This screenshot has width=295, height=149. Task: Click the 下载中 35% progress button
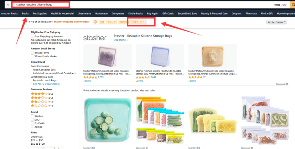138,22
